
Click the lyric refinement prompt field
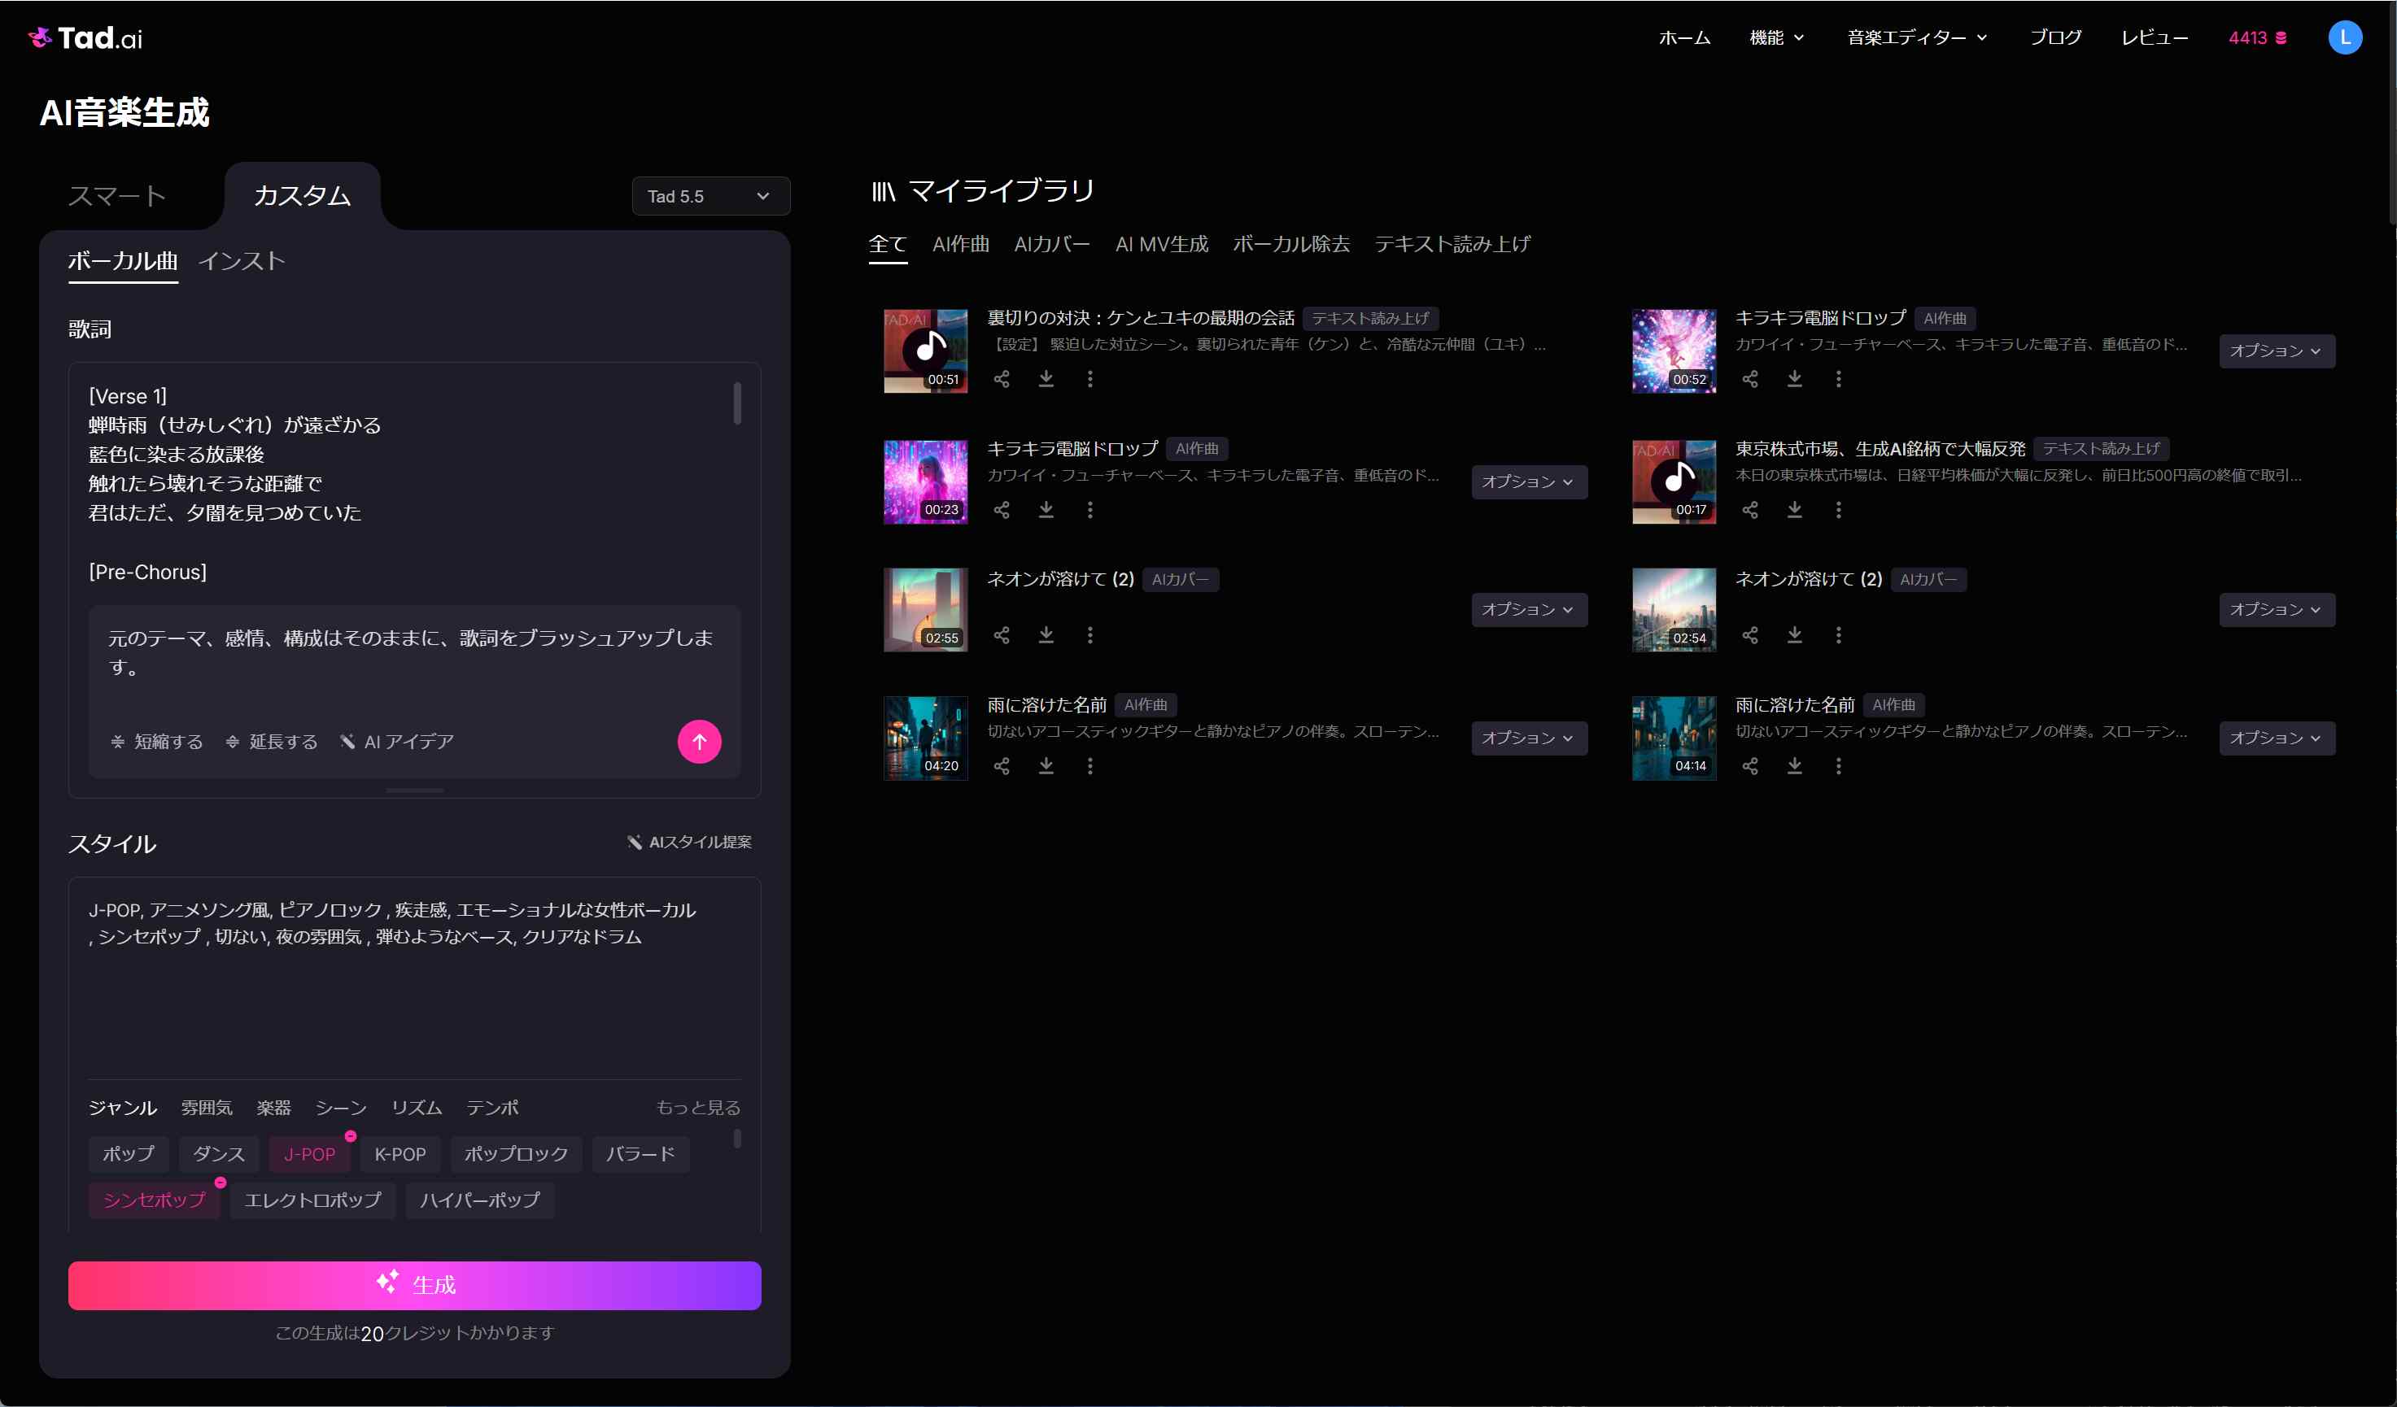point(415,652)
